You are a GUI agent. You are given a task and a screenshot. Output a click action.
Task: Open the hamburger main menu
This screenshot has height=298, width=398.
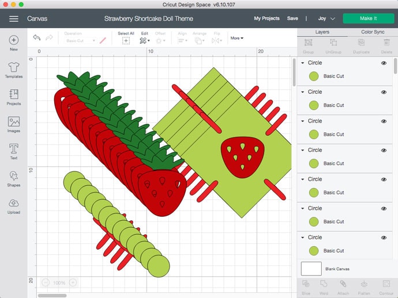click(14, 19)
